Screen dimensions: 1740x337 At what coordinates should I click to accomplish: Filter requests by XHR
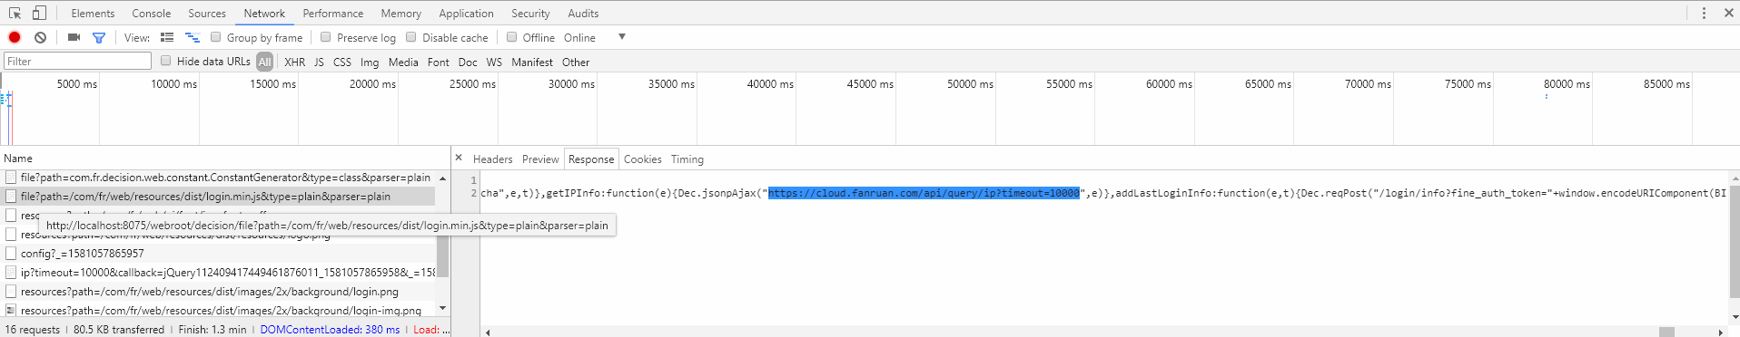pos(294,62)
